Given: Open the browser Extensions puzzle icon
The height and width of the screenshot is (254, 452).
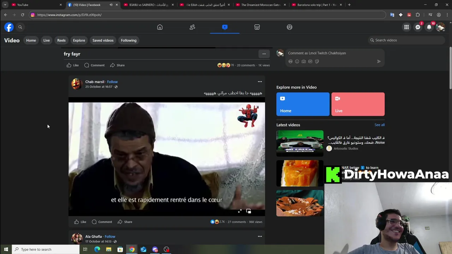Looking at the screenshot, I should (418, 15).
